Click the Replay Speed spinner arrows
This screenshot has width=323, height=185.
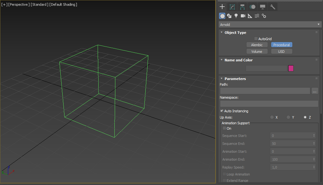[x=314, y=167]
